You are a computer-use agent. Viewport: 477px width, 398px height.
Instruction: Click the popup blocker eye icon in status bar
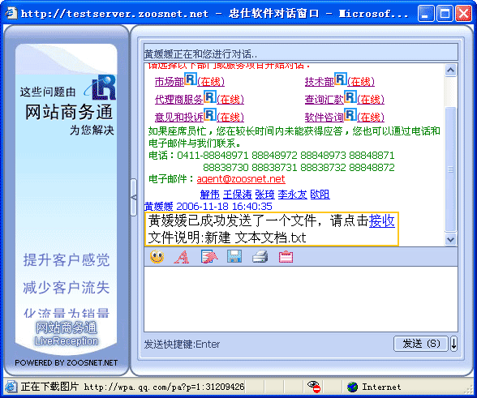(314, 387)
